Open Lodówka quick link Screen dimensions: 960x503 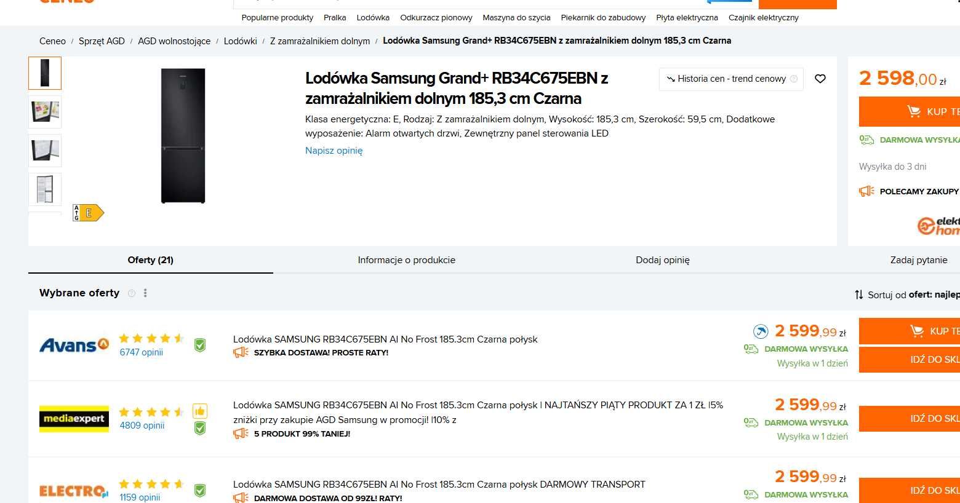pos(373,18)
